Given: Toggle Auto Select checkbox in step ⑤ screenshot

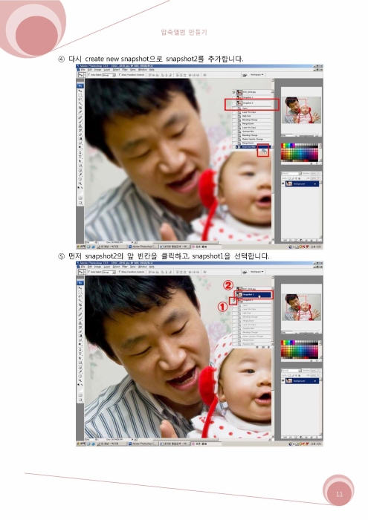Looking at the screenshot, I should pyautogui.click(x=89, y=272).
